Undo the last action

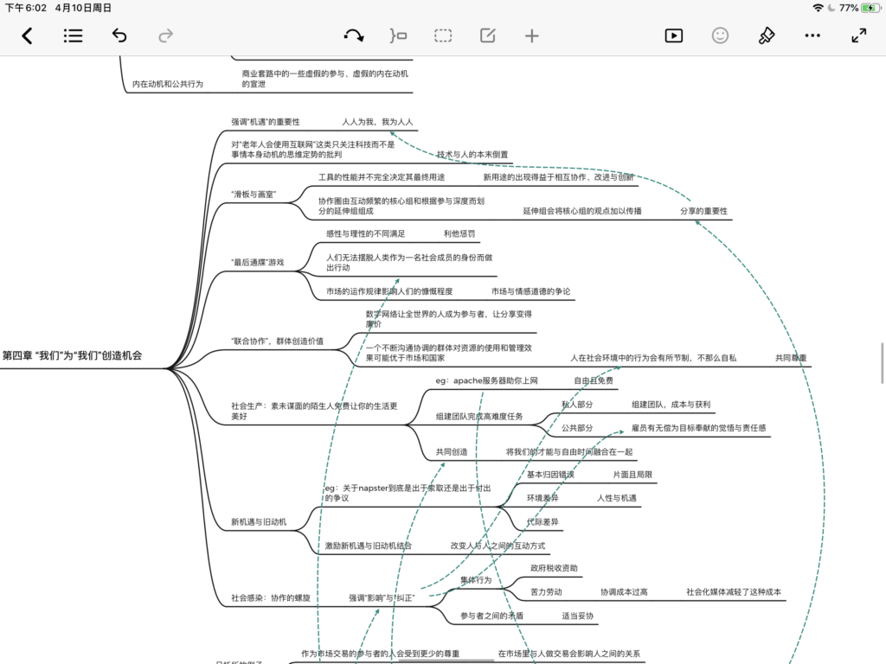coord(119,36)
